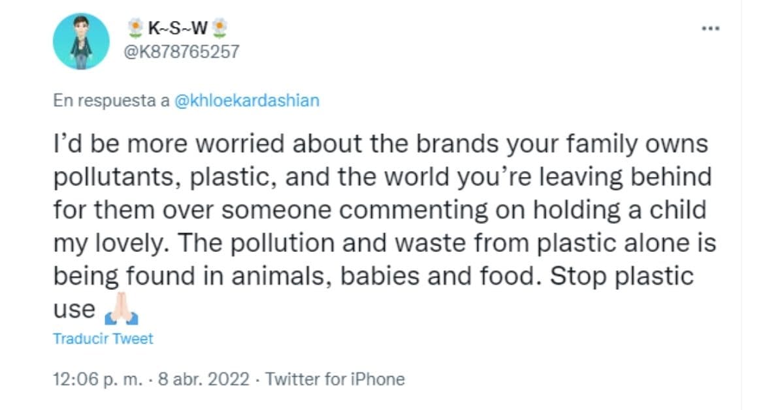Click the tweet line starting "my lovely"
This screenshot has width=784, height=410.
click(x=384, y=243)
